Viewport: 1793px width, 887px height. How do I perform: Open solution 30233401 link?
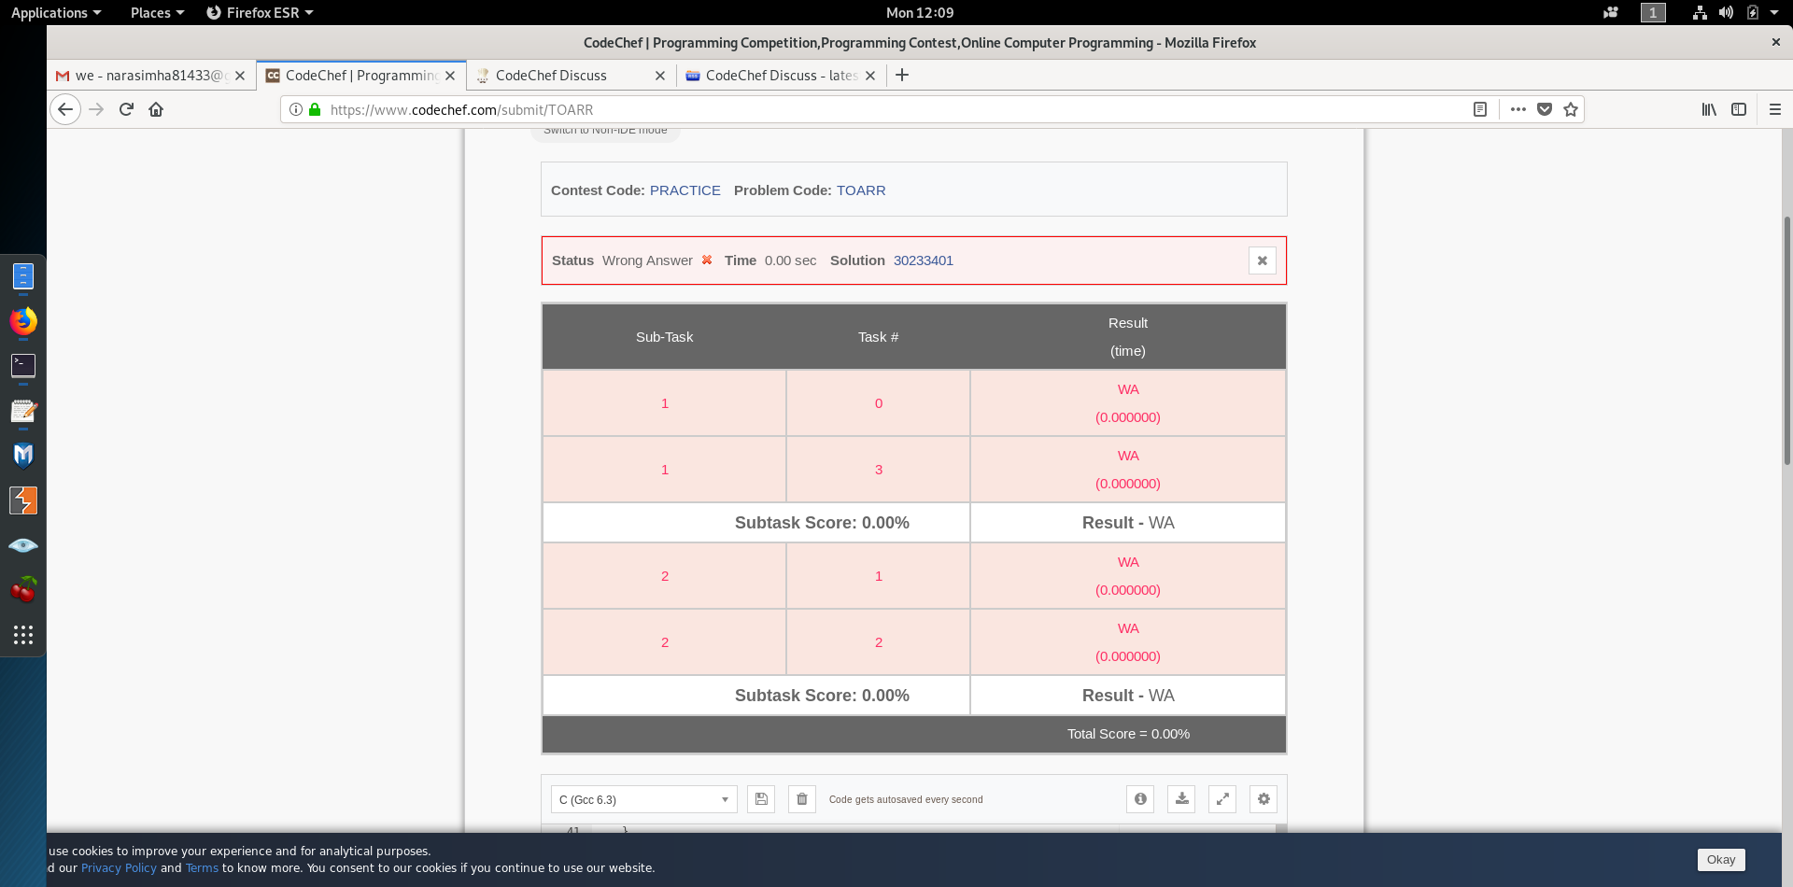[x=924, y=260]
